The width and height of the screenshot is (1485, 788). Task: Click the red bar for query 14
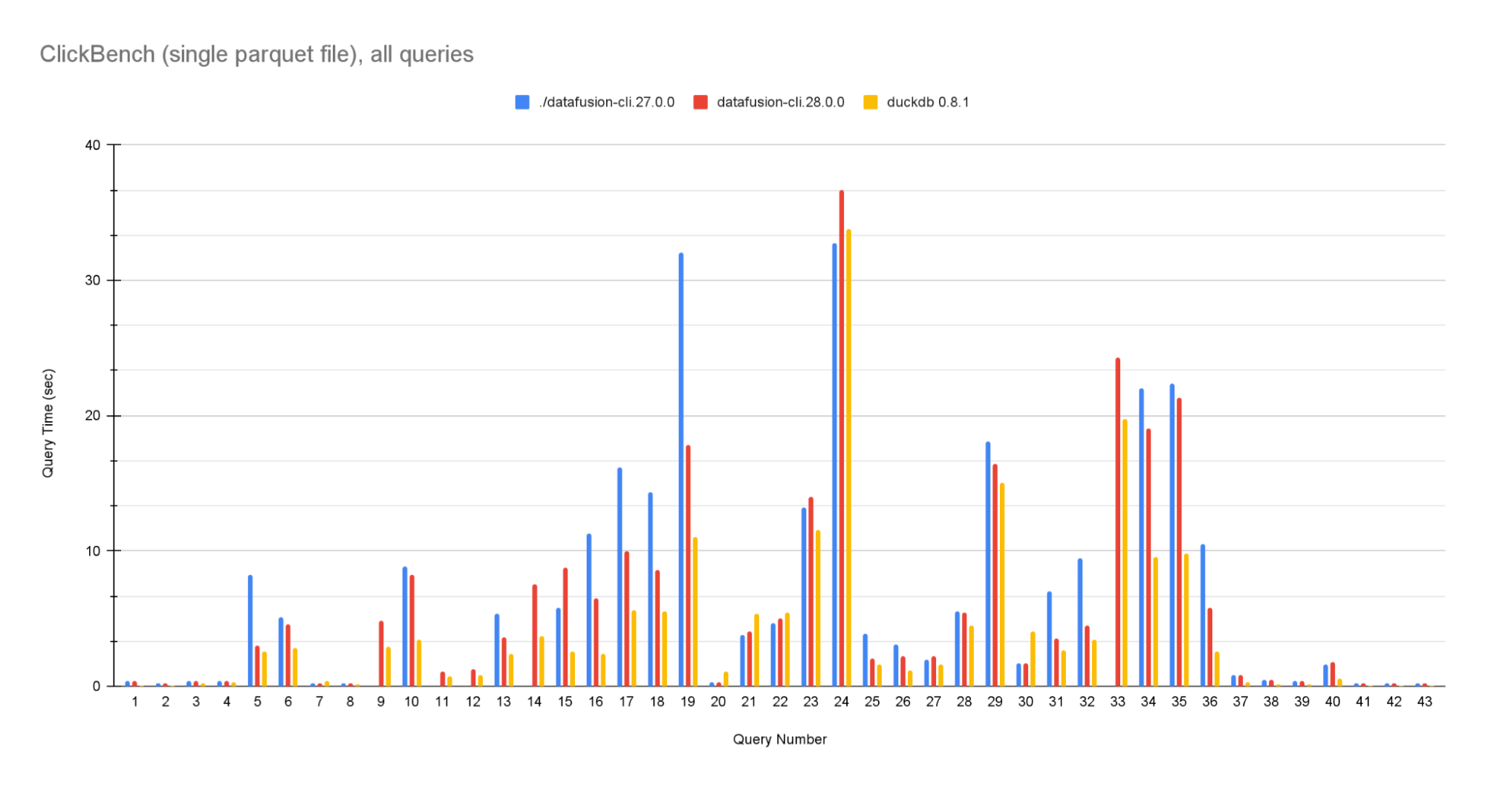pyautogui.click(x=535, y=636)
